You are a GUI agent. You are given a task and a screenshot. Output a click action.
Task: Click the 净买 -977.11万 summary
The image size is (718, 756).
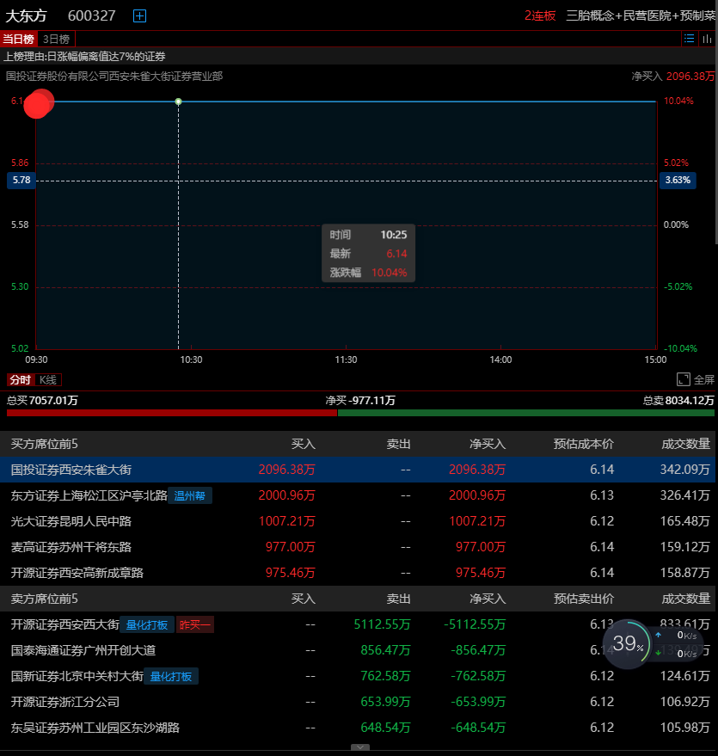pos(360,401)
